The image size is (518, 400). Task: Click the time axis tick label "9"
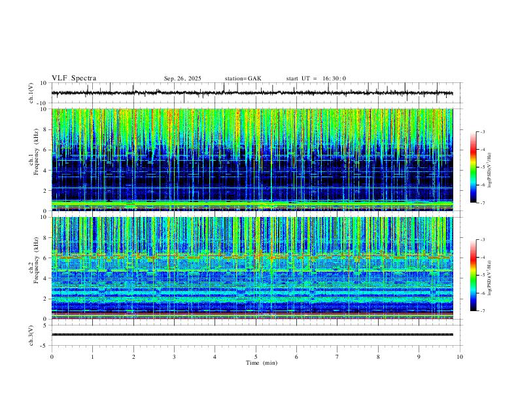tap(419, 357)
